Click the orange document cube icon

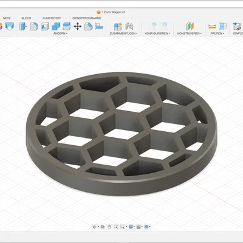point(98,12)
